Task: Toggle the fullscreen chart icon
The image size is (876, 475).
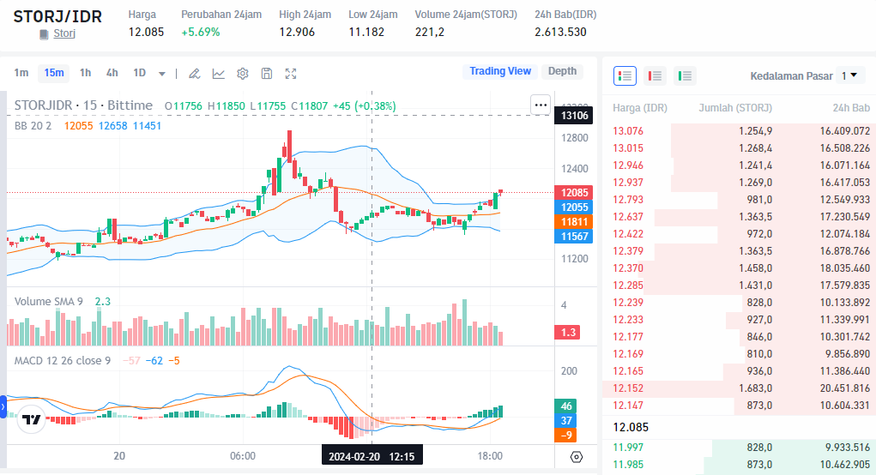Action: click(x=291, y=74)
